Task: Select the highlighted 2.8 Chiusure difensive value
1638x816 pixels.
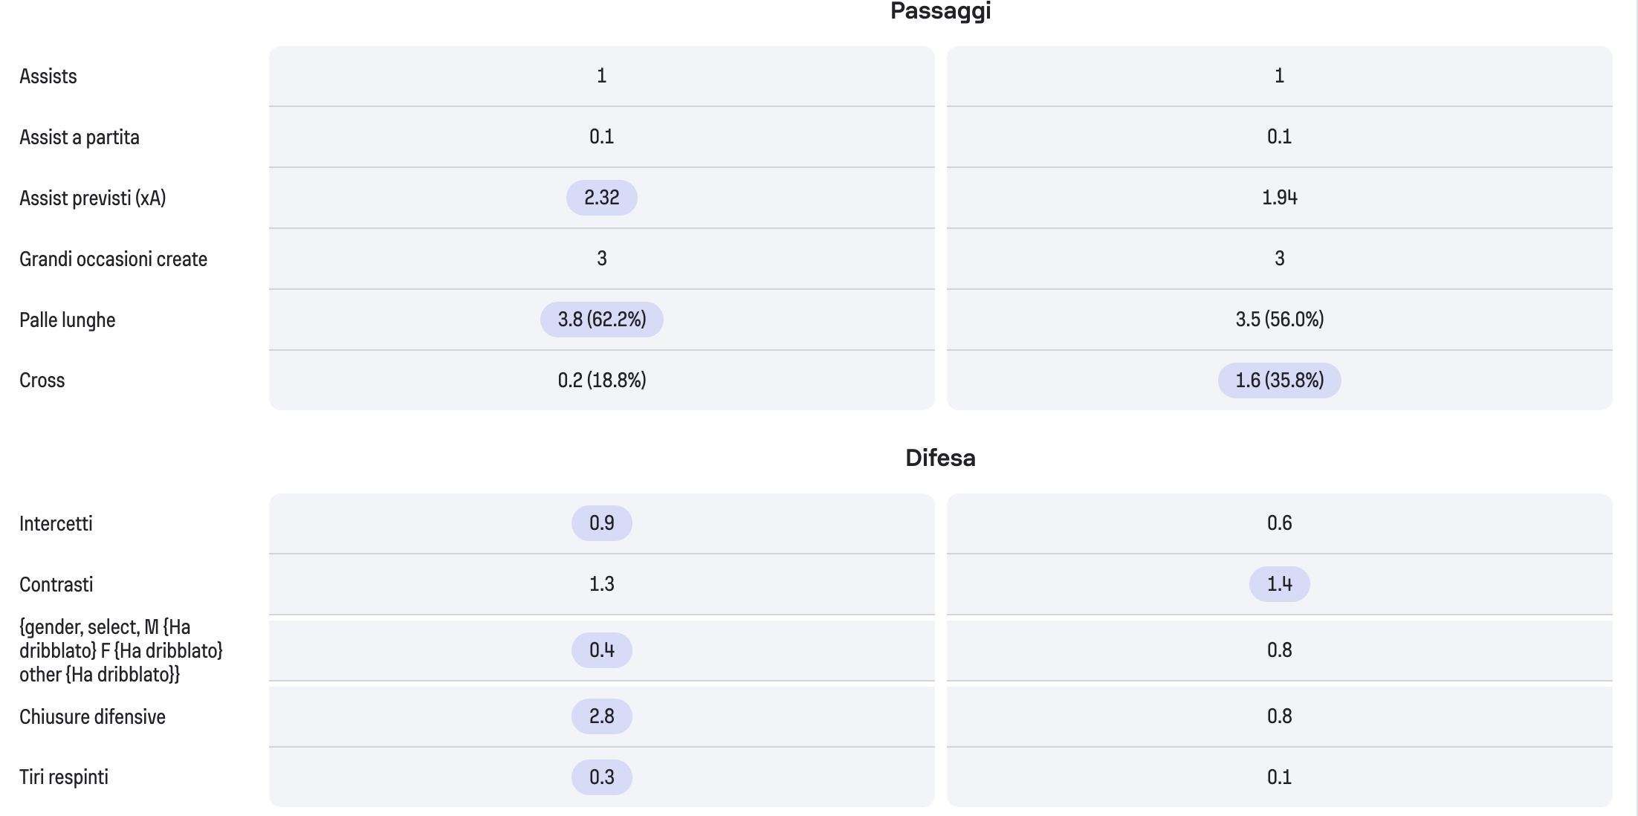Action: pyautogui.click(x=601, y=716)
